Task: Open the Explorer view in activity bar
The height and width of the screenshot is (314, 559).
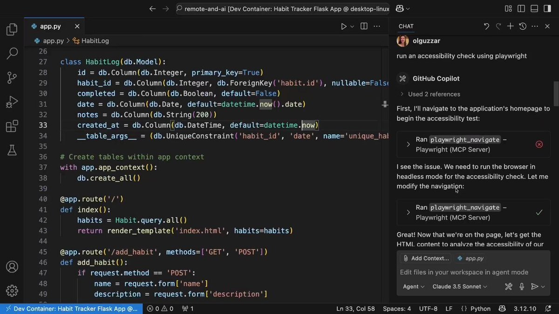Action: (x=12, y=30)
